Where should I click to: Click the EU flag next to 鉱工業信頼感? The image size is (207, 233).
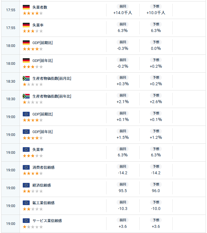pyautogui.click(x=26, y=203)
